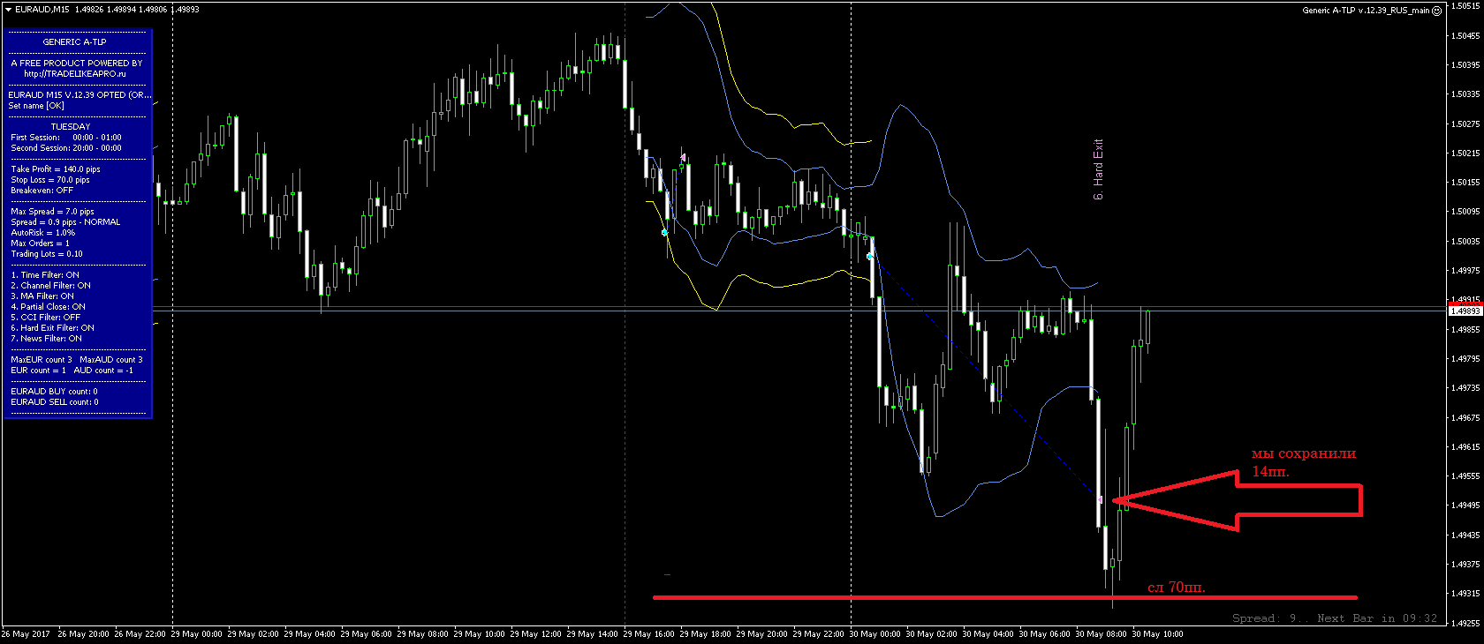Click the vertical '6. Hard Exit' chart label
The image size is (1484, 644).
(x=1099, y=169)
